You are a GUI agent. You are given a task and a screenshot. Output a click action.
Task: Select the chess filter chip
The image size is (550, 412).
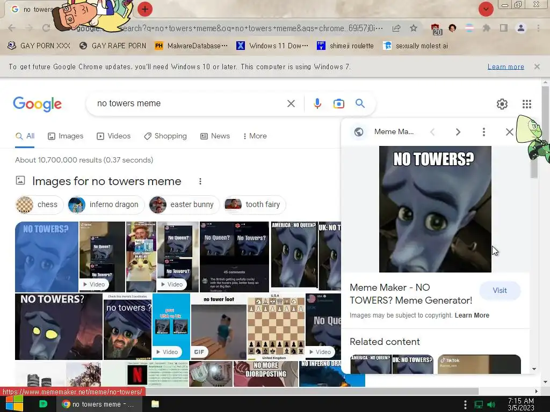(x=39, y=204)
